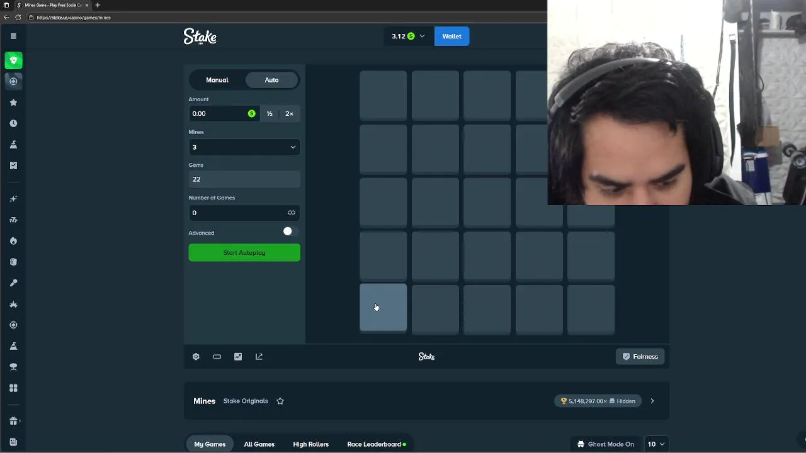
Task: Click the Gems field showing 22
Action: coord(244,179)
